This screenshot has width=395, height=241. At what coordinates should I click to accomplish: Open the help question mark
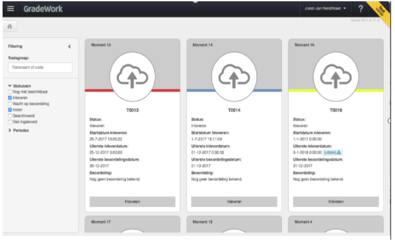(x=361, y=9)
